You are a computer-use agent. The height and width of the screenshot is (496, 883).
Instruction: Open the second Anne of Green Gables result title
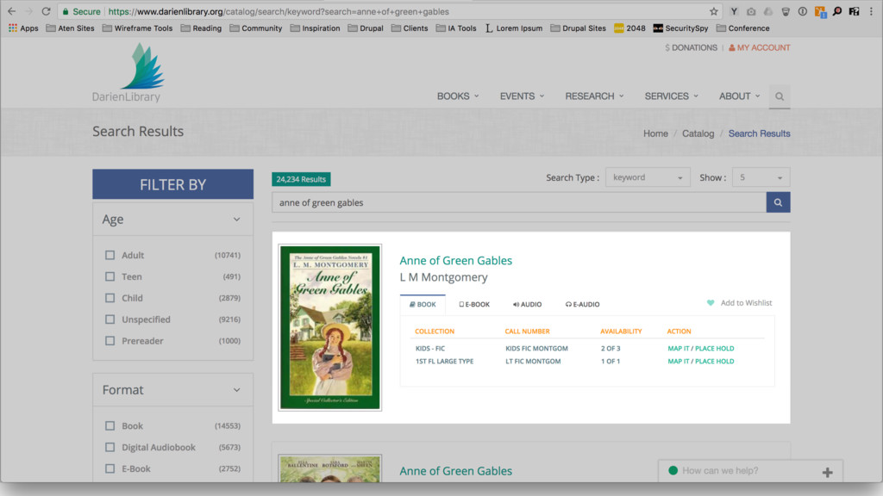(455, 471)
